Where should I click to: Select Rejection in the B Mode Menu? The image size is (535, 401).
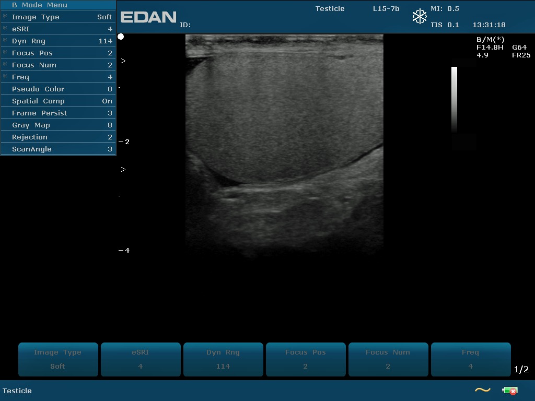point(58,137)
